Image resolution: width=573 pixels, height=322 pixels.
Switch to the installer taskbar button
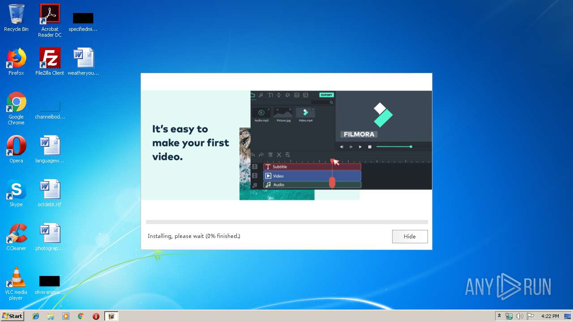point(111,316)
